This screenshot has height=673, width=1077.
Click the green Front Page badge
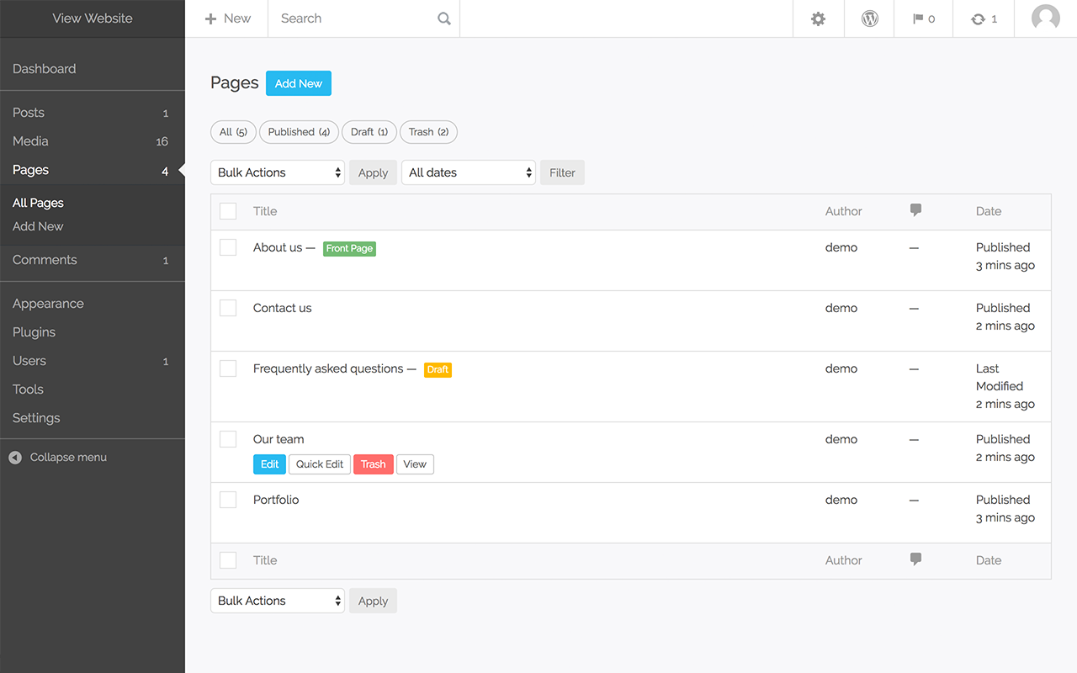(x=349, y=248)
